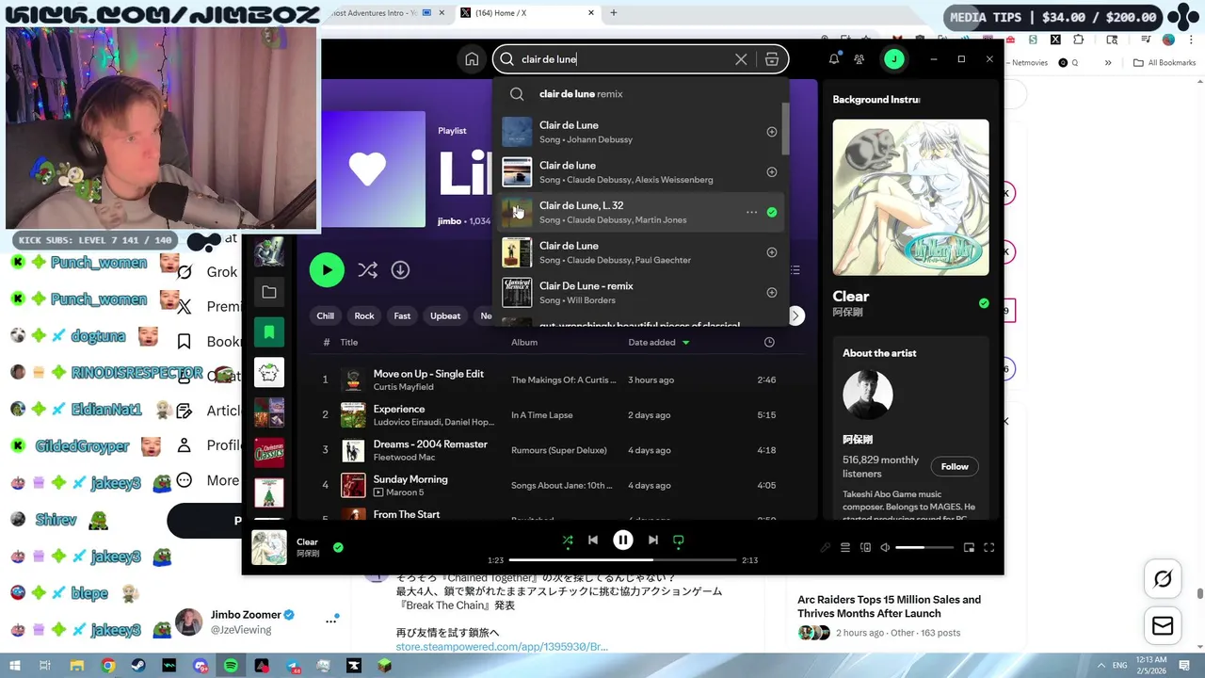Mute Spotify with the speaker icon
The height and width of the screenshot is (678, 1205).
(x=884, y=547)
